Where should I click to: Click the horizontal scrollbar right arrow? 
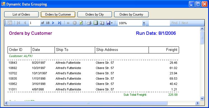[x=198, y=103]
